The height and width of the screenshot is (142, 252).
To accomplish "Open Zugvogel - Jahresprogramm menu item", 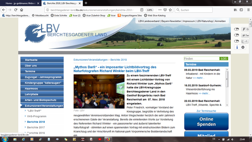I will pos(42,77).
